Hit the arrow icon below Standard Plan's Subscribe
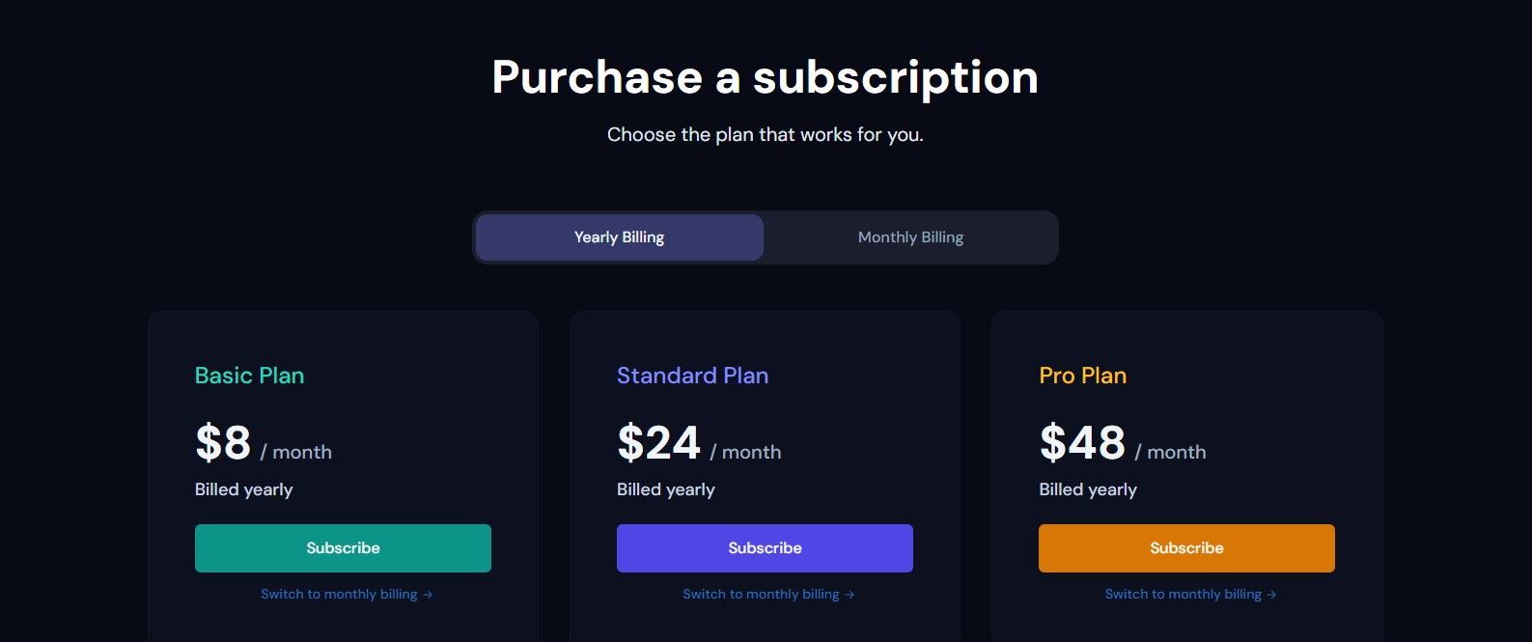 pyautogui.click(x=850, y=595)
